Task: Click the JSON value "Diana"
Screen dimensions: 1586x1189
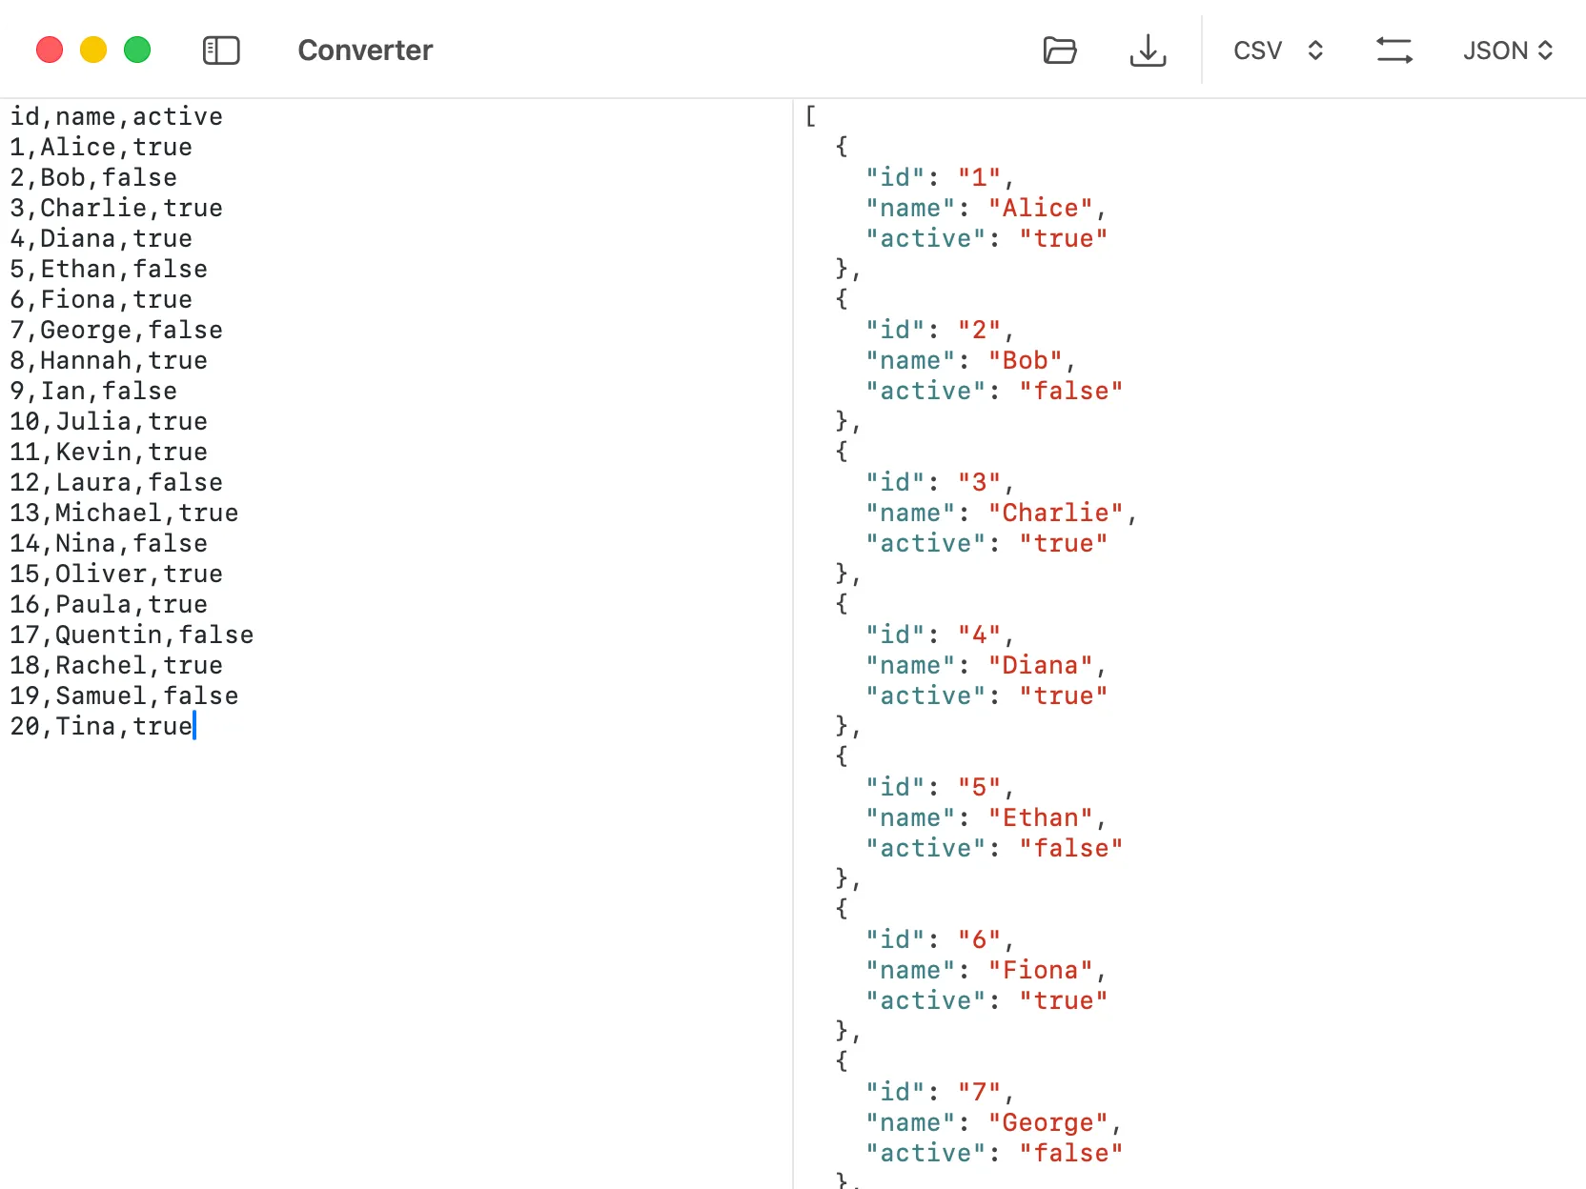Action: click(x=1040, y=665)
